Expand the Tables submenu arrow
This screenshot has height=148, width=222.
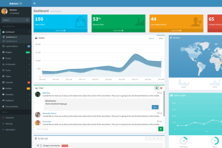29,76
